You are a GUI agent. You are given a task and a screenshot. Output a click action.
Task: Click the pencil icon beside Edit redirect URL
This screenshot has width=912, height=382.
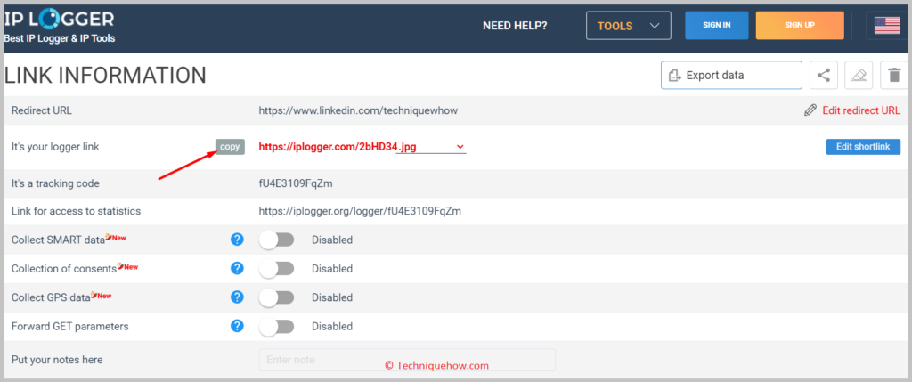coord(810,110)
